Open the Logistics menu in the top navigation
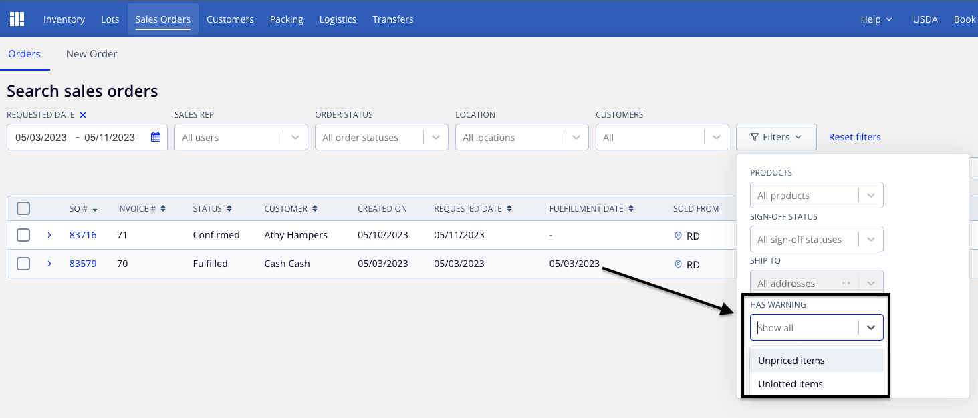 338,19
